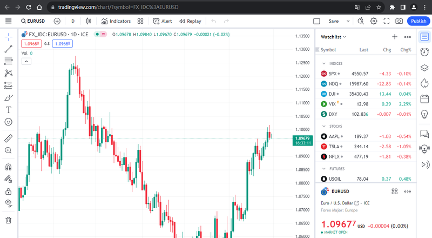Open EURUSD symbol search
Image resolution: width=432 pixels, height=238 pixels.
(x=33, y=21)
